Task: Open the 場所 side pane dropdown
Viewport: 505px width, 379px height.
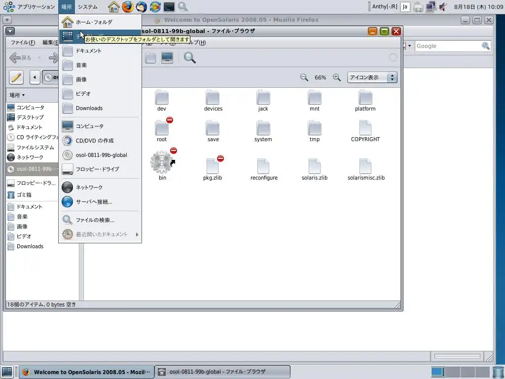Action: [x=17, y=95]
